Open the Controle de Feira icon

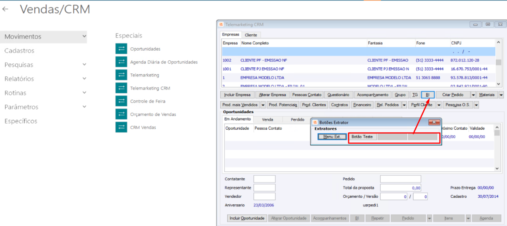121,101
